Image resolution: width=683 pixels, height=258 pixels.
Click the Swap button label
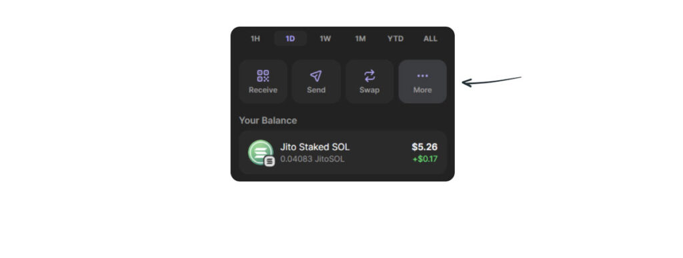[370, 90]
